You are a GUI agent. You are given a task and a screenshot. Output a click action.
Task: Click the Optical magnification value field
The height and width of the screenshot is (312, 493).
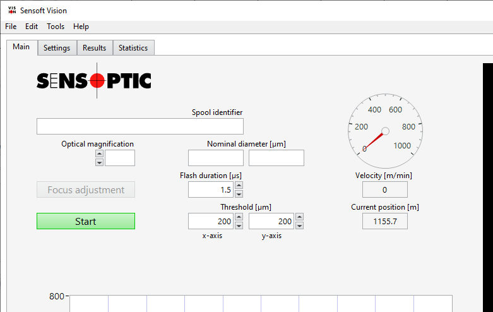tap(120, 158)
